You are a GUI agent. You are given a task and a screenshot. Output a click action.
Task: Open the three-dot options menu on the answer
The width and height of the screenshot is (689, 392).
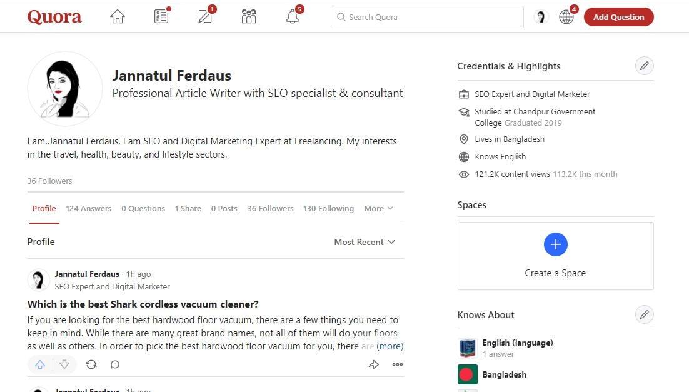coord(397,364)
